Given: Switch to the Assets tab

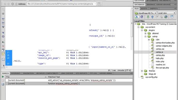Looking at the screenshot, I should (x=144, y=9).
